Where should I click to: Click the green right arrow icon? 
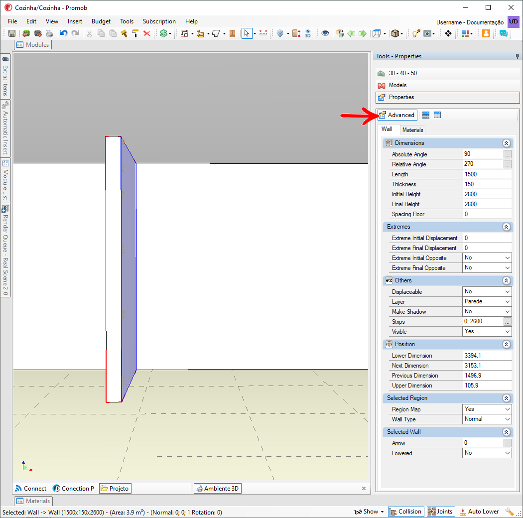coord(363,33)
